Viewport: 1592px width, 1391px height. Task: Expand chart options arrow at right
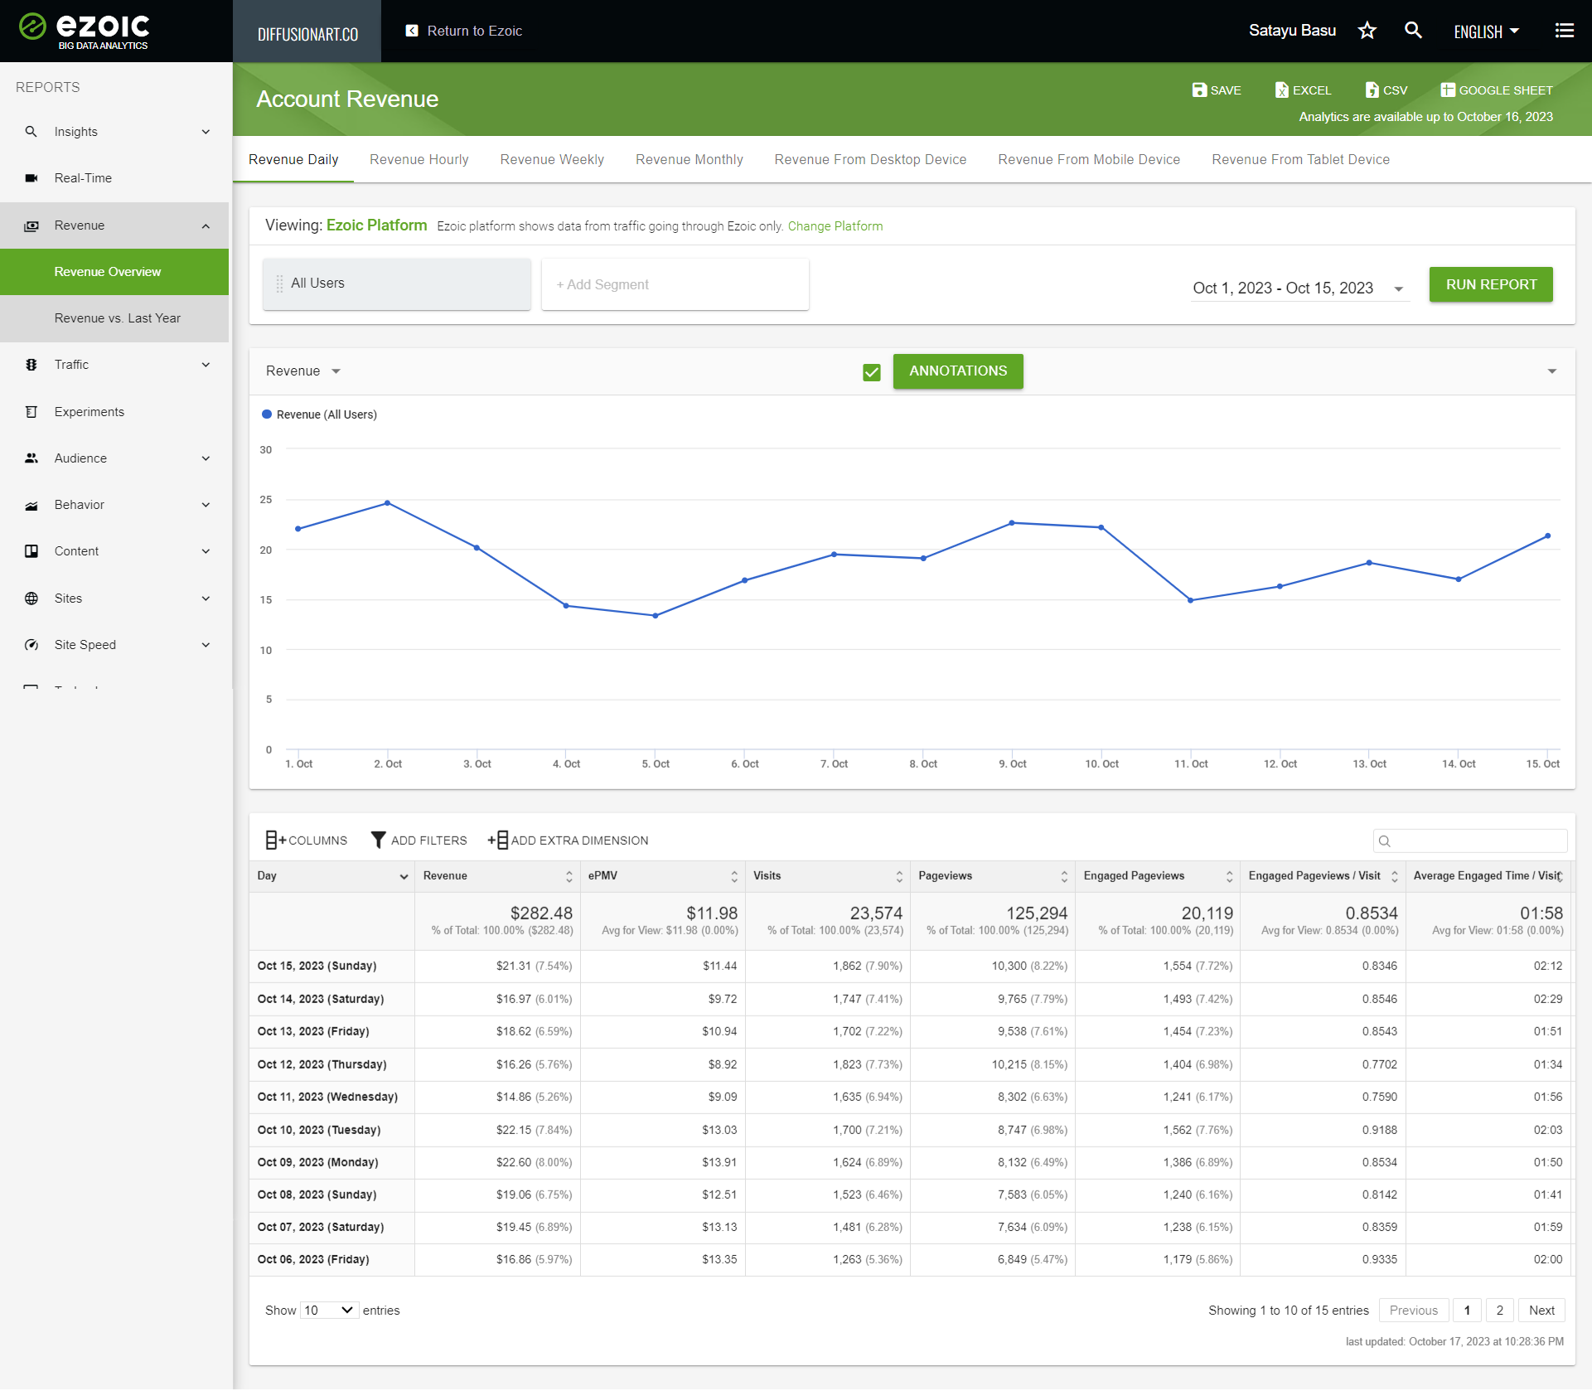click(x=1552, y=371)
